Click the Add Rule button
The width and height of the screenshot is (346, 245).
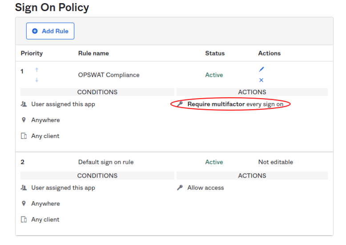pyautogui.click(x=50, y=31)
